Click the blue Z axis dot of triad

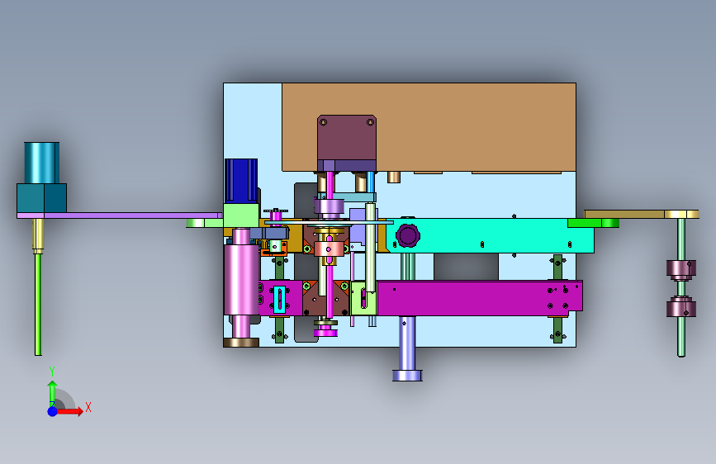(x=53, y=411)
